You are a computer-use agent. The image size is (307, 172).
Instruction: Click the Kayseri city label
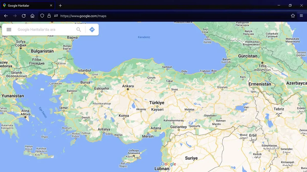[x=157, y=110]
